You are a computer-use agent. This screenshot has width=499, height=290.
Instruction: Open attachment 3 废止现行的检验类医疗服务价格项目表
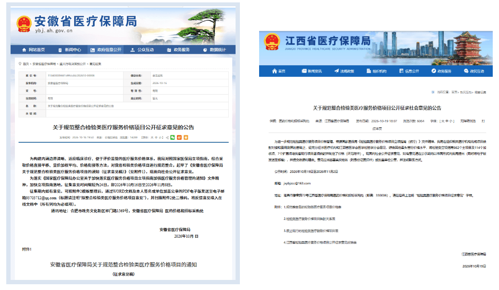(x=311, y=231)
